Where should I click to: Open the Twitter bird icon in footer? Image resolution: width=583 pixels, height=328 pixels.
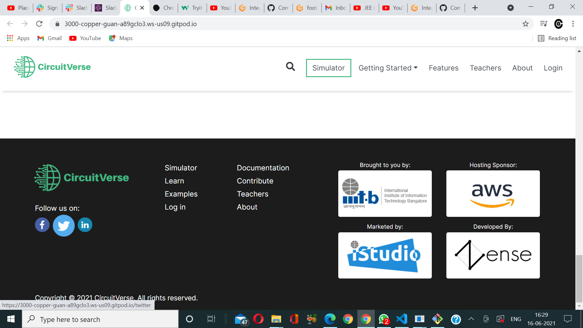pyautogui.click(x=64, y=226)
